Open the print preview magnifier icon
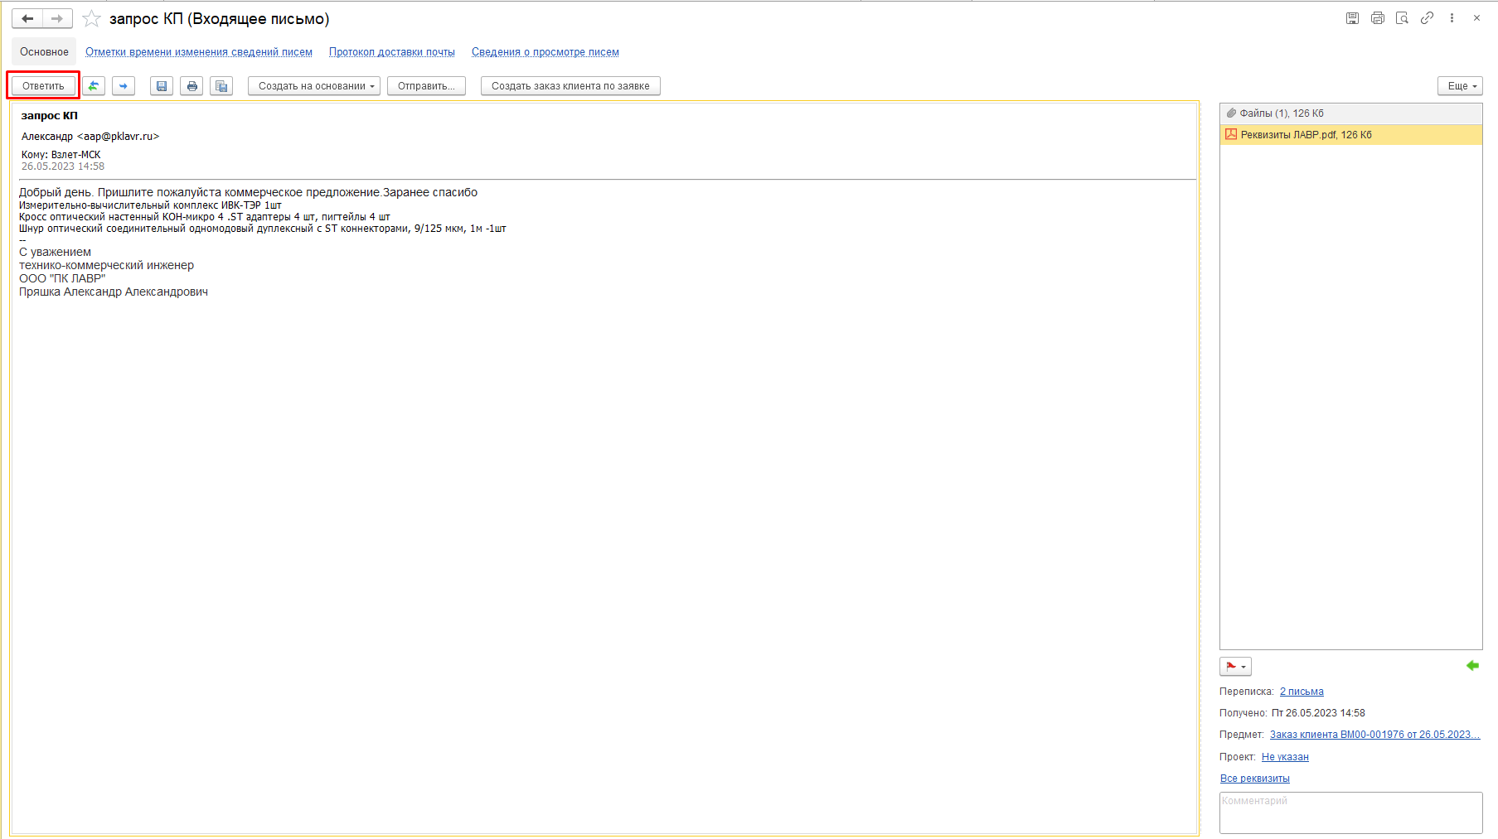The width and height of the screenshot is (1498, 839). click(x=1402, y=18)
